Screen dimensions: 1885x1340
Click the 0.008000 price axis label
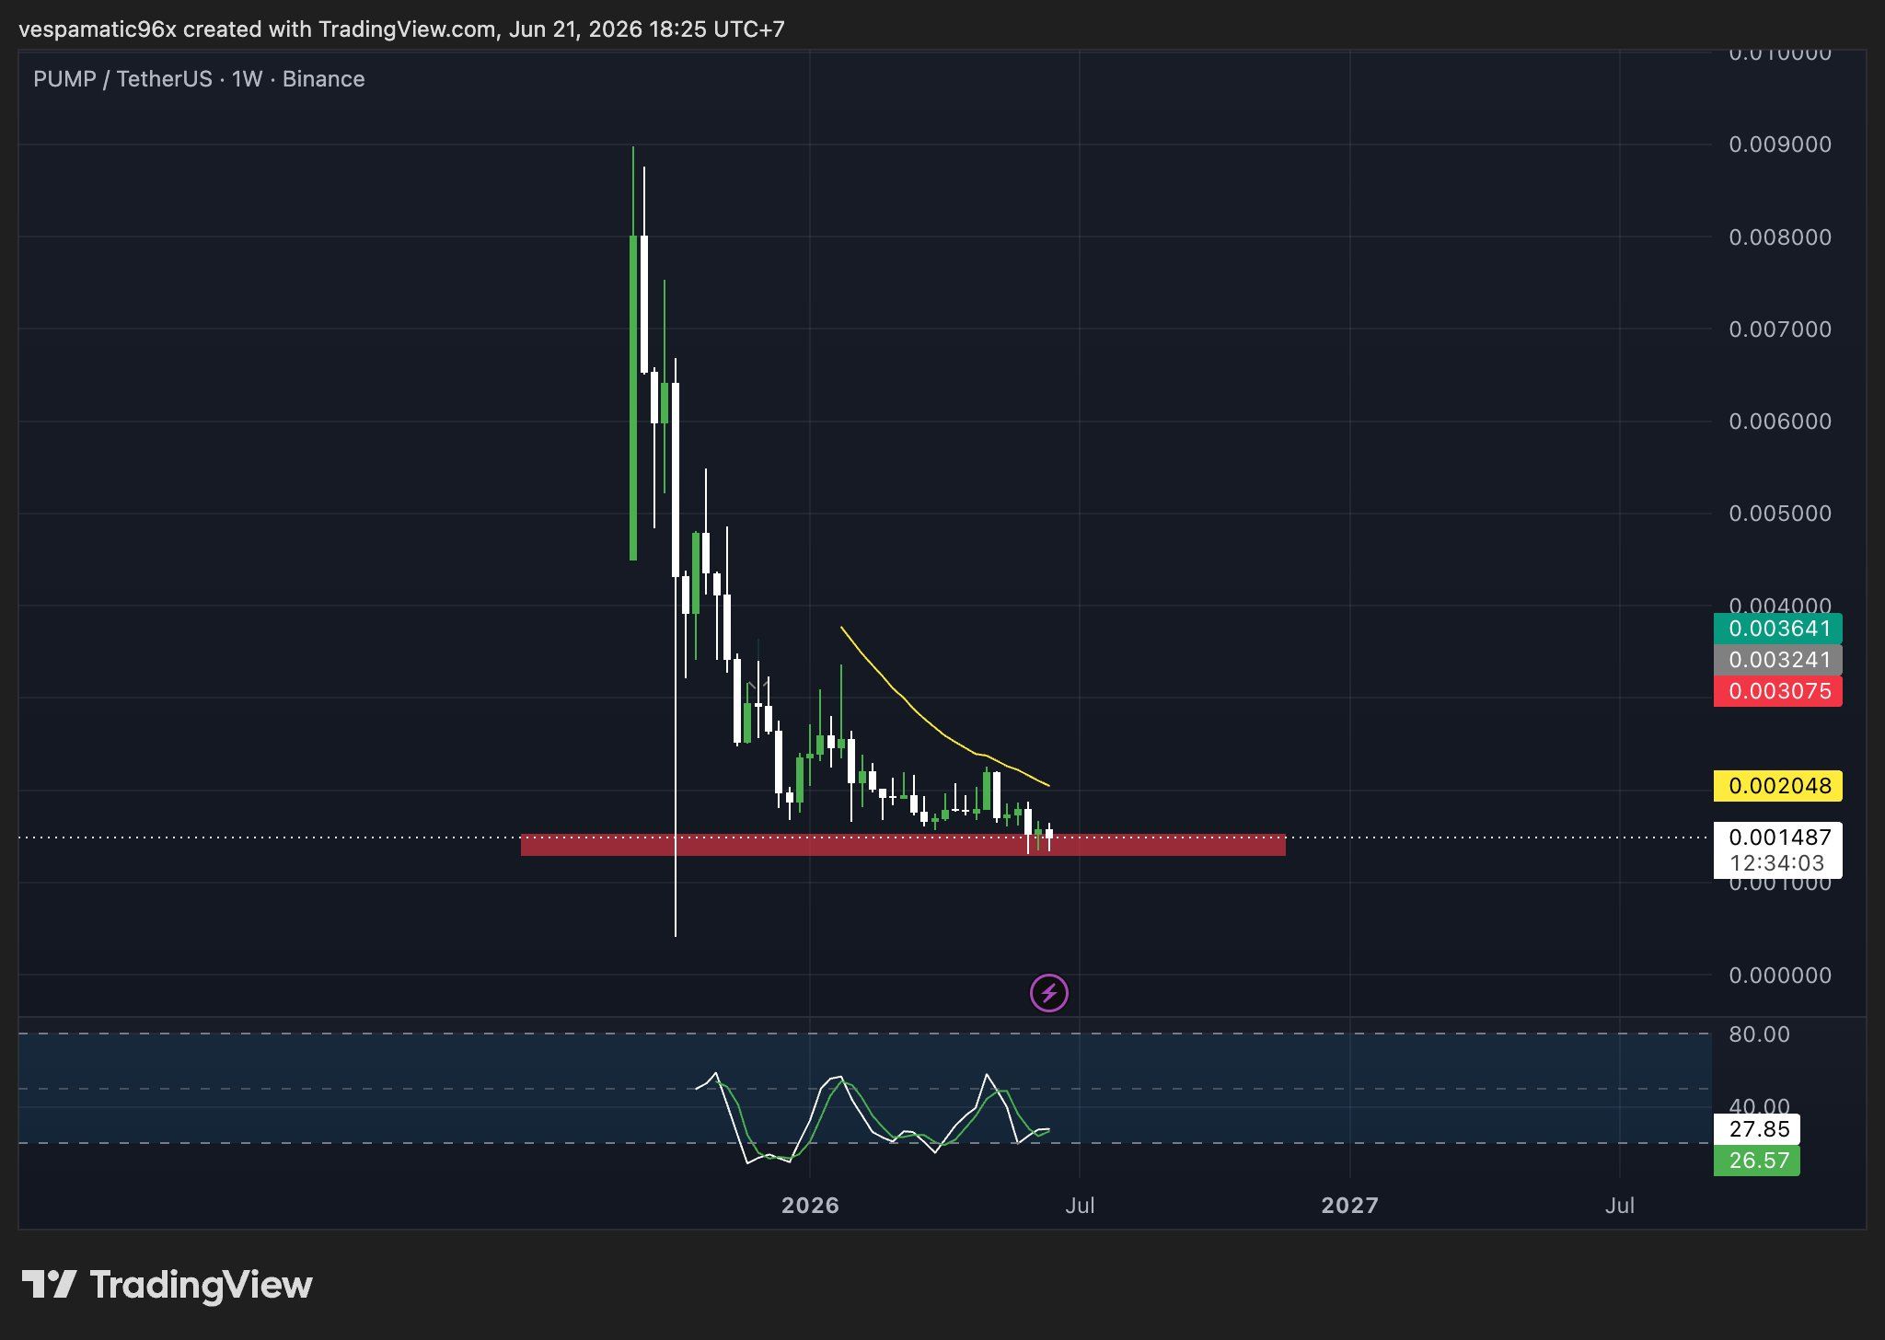[x=1780, y=237]
